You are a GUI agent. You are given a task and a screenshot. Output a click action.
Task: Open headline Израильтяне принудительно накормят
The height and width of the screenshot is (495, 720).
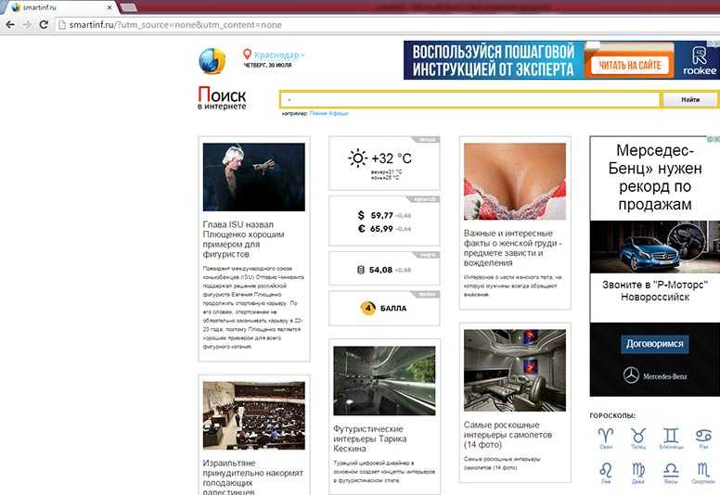click(x=253, y=477)
